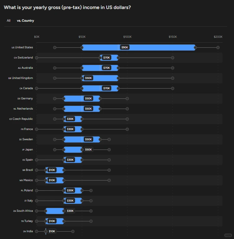
Task: Click France's rightmost whisker endpoint dot
Action: [x=127, y=129]
